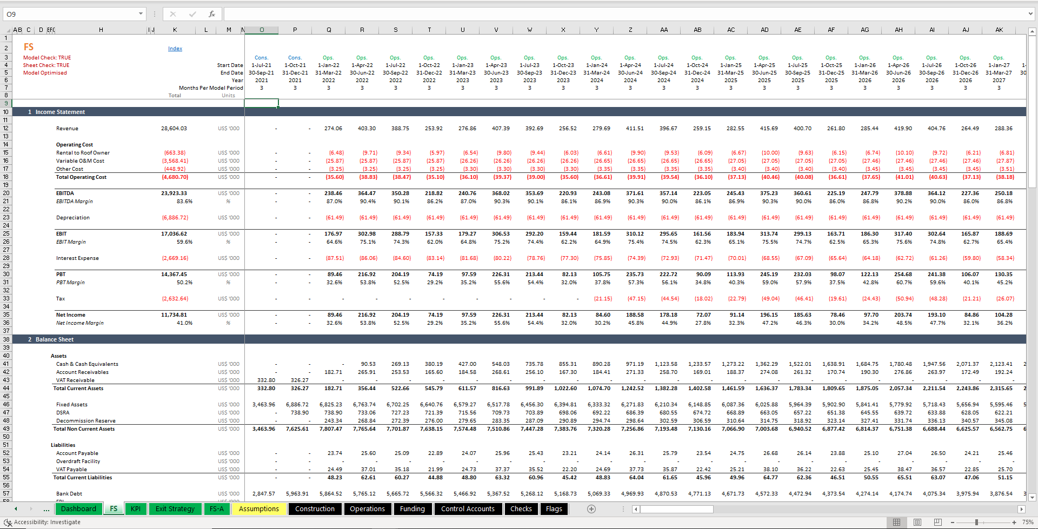Switch to the KPI sheet tab

(x=136, y=509)
